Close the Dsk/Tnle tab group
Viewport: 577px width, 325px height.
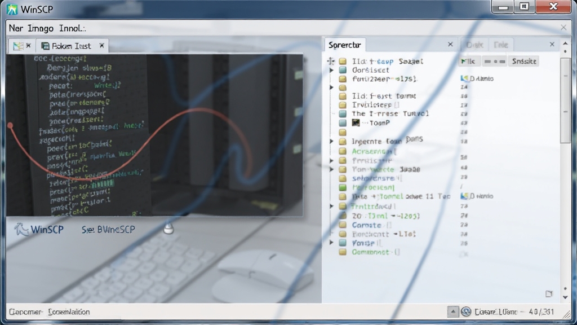tap(552, 44)
